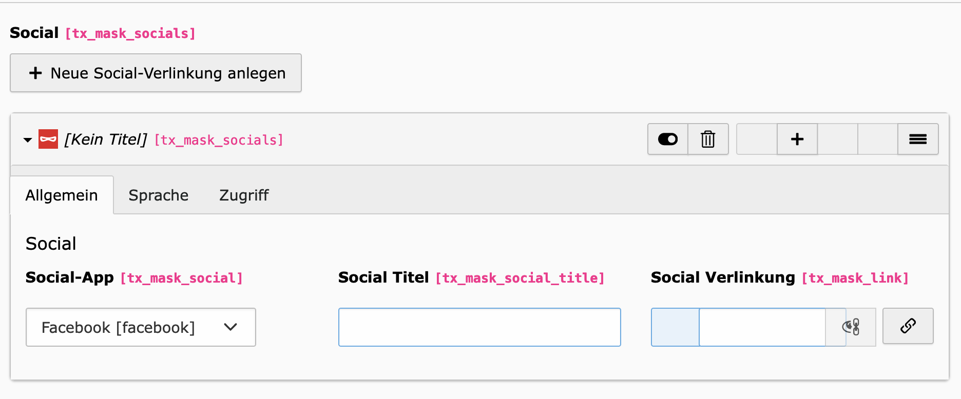Open the Sprache tab

[x=158, y=195]
